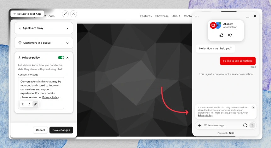This screenshot has height=148, width=271.
Task: Open the Privacy Policy link in chat widget
Action: pos(205,115)
